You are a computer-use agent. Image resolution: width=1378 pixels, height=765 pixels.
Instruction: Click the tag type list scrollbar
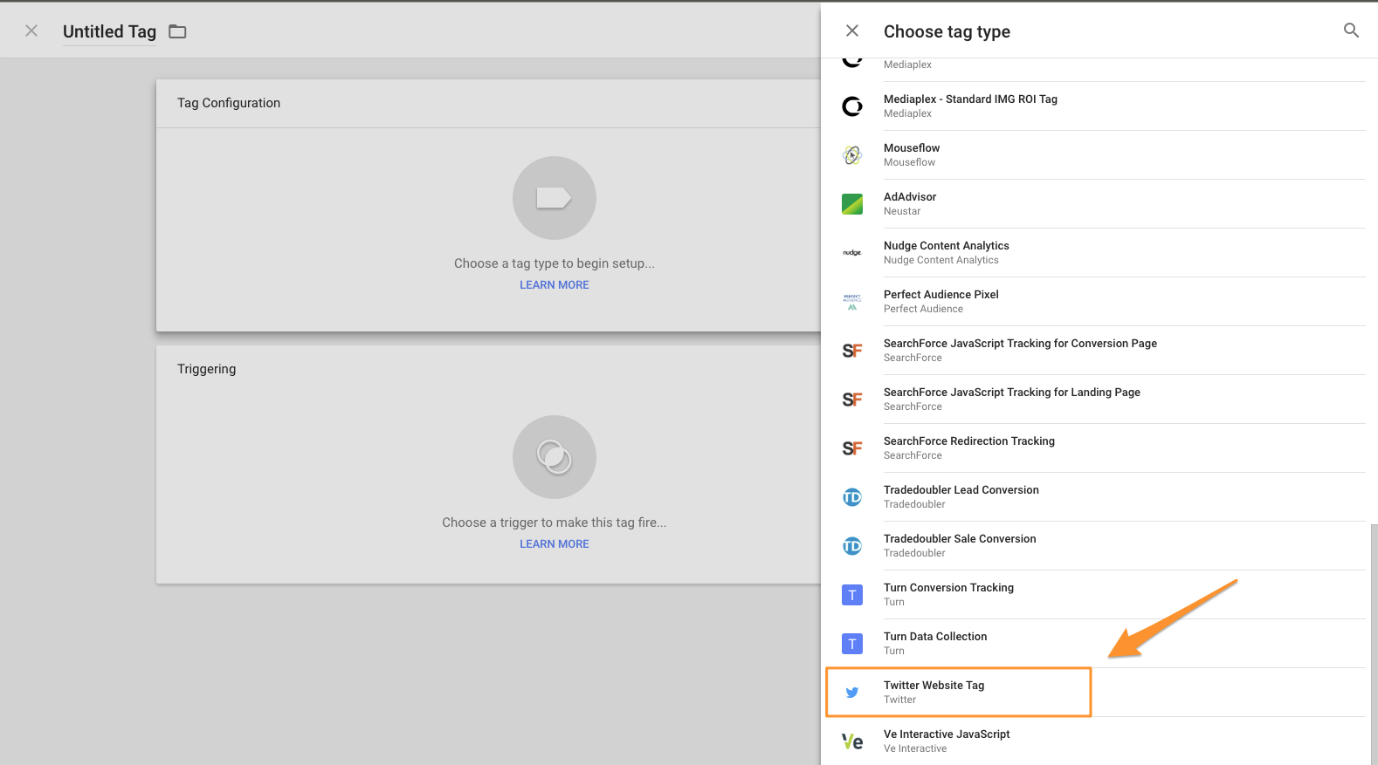pos(1374,644)
